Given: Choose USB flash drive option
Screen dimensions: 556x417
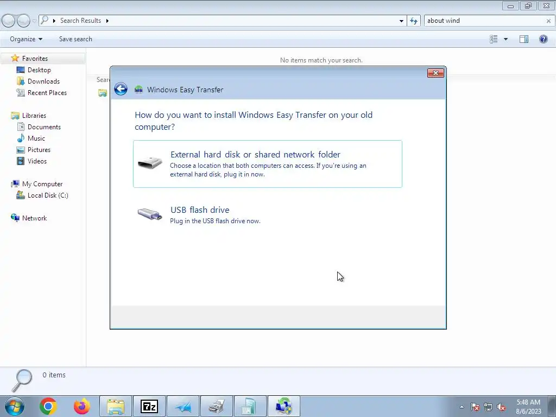Looking at the screenshot, I should click(268, 214).
